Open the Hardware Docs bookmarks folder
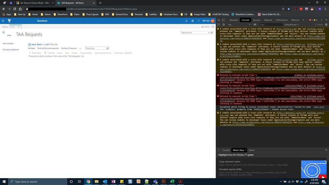This screenshot has width=329, height=185. 169,14
